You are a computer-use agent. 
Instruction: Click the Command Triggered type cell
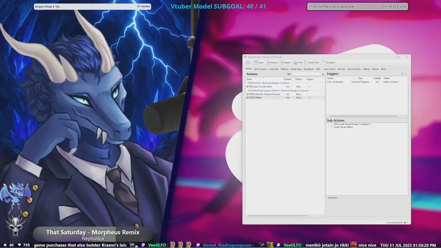click(360, 82)
